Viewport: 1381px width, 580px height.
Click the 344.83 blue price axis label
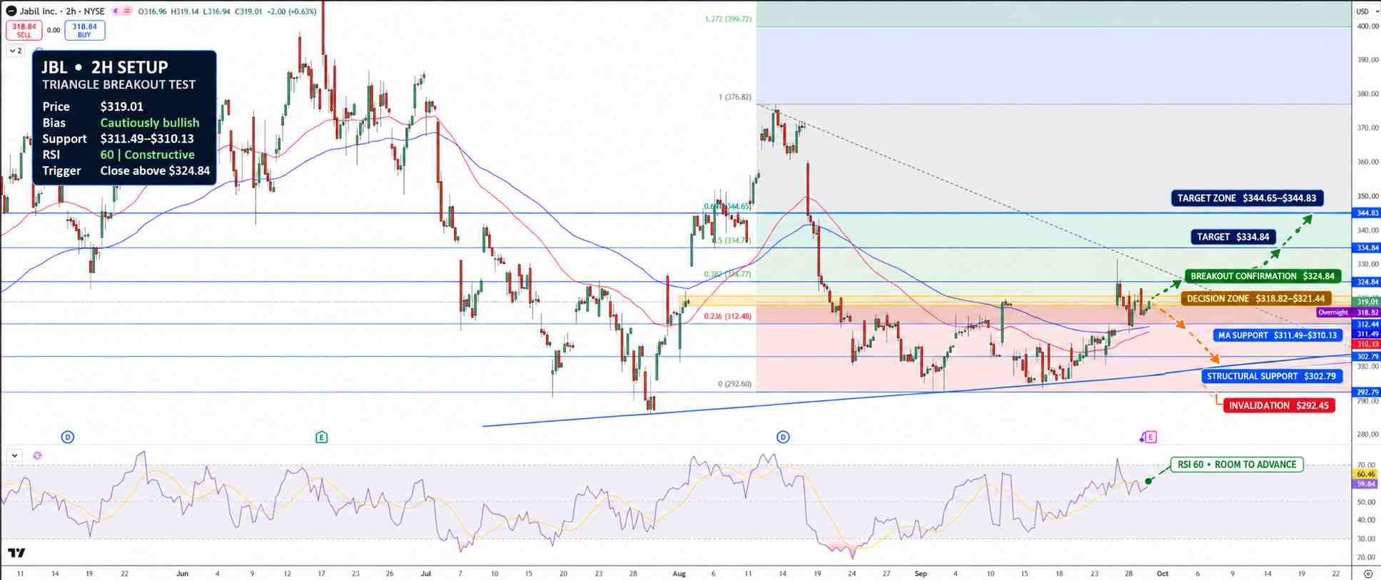point(1367,213)
